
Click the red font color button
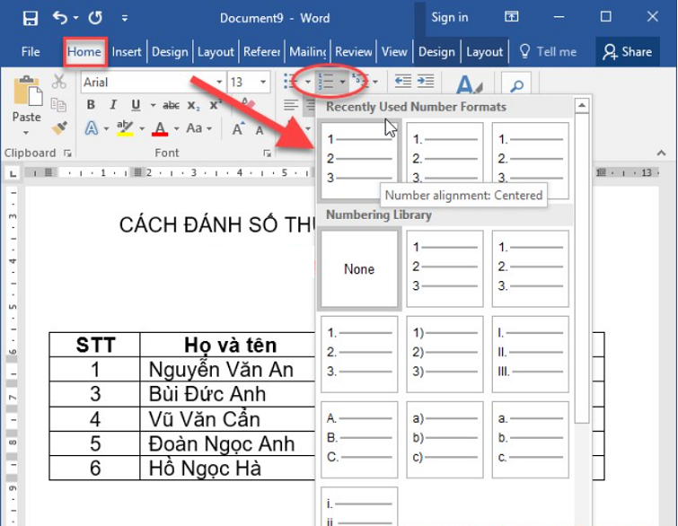[x=160, y=128]
